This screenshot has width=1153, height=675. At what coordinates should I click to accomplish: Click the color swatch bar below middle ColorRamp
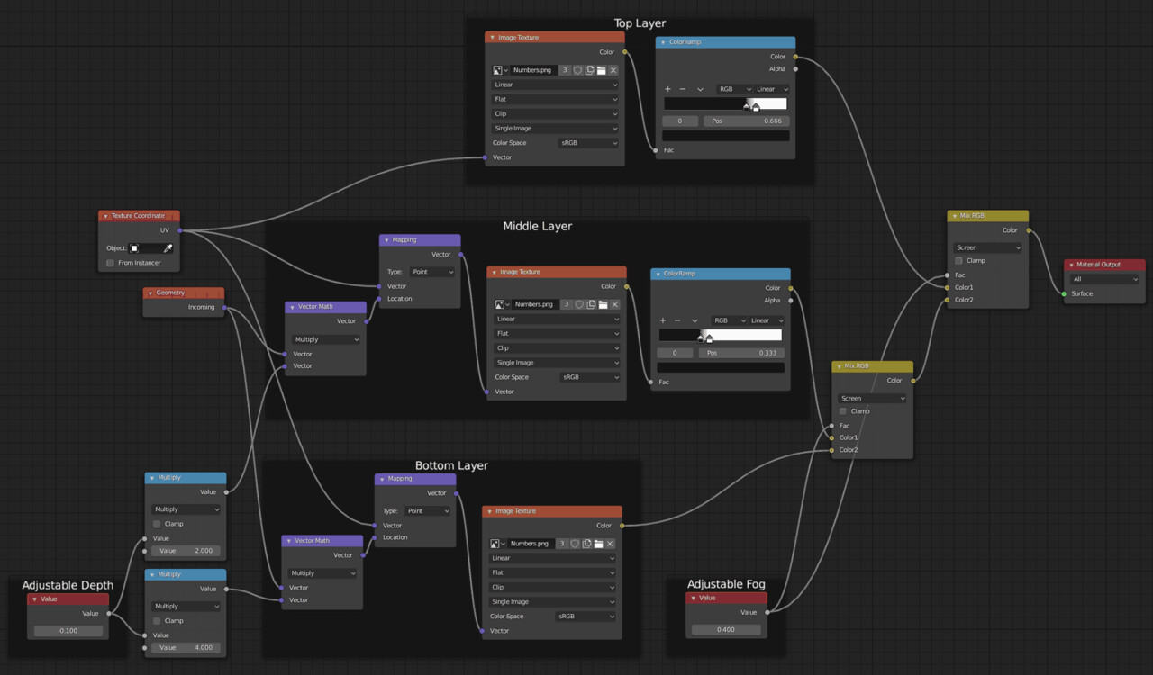pyautogui.click(x=721, y=367)
